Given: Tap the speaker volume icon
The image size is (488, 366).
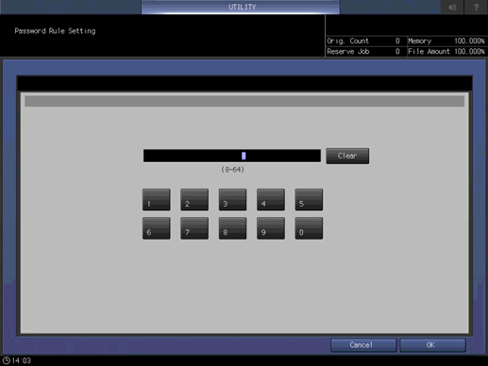Looking at the screenshot, I should pos(452,7).
